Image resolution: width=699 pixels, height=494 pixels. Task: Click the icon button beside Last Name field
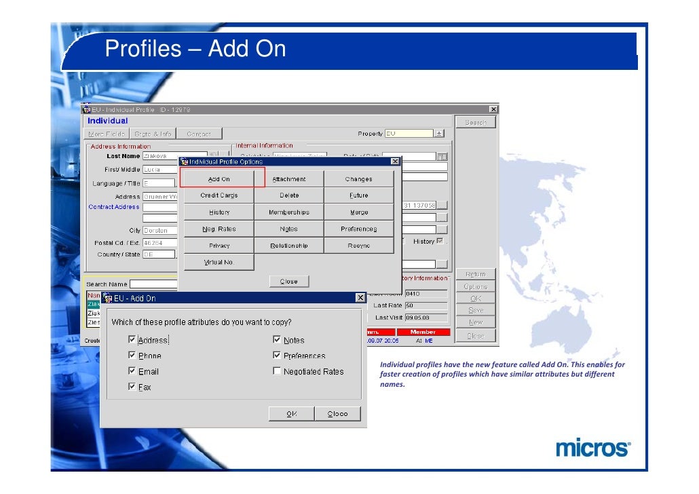point(213,156)
